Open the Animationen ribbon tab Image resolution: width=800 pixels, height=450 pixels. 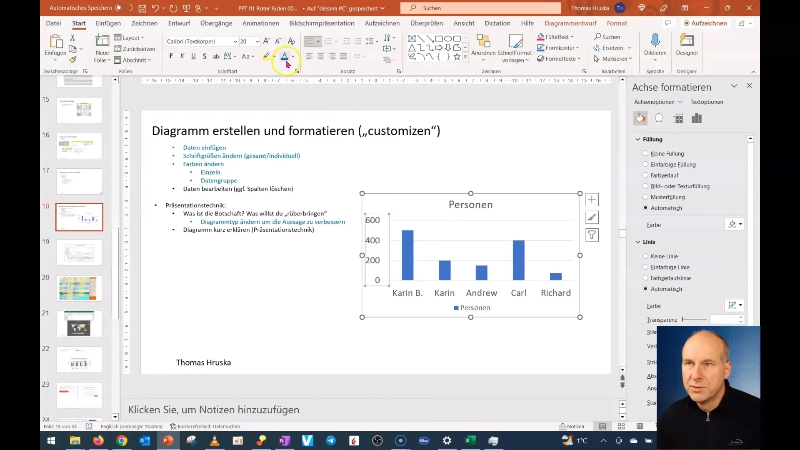coord(261,23)
